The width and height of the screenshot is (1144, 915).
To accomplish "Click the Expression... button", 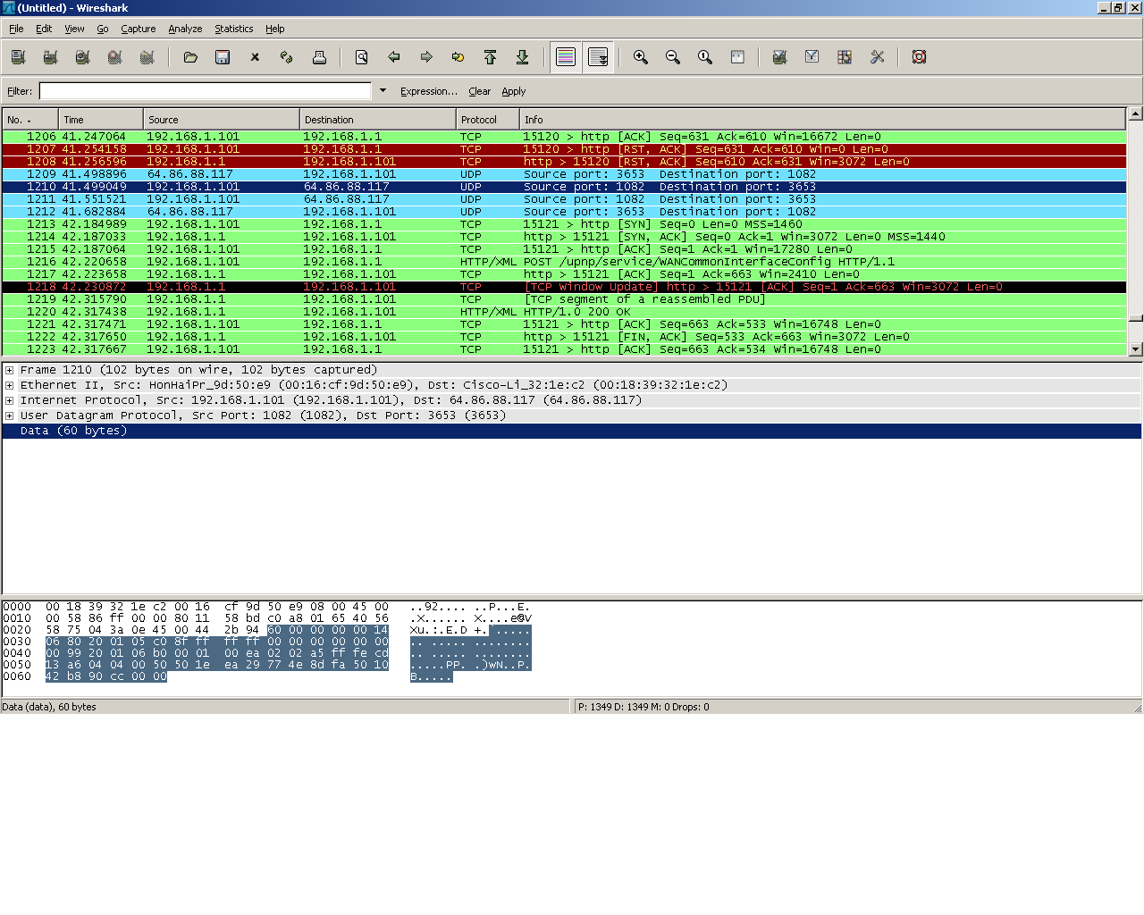I will [428, 91].
